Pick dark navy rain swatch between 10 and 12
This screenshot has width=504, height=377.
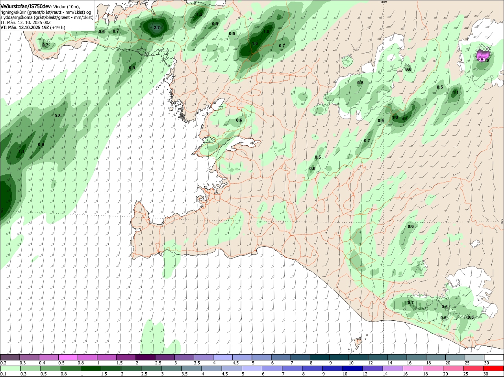click(x=353, y=368)
